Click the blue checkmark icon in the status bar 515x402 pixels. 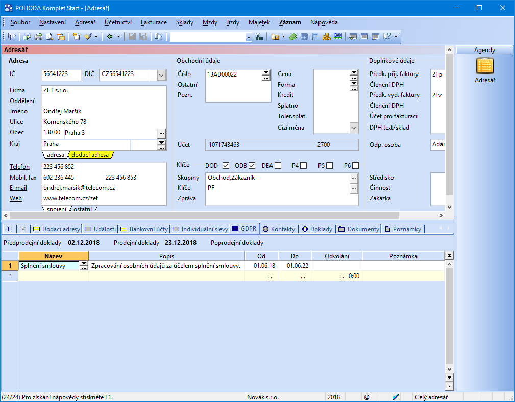[x=396, y=397]
